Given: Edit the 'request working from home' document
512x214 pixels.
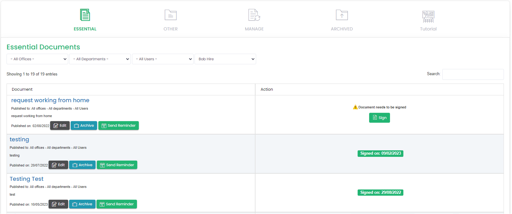Looking at the screenshot, I should coord(60,126).
